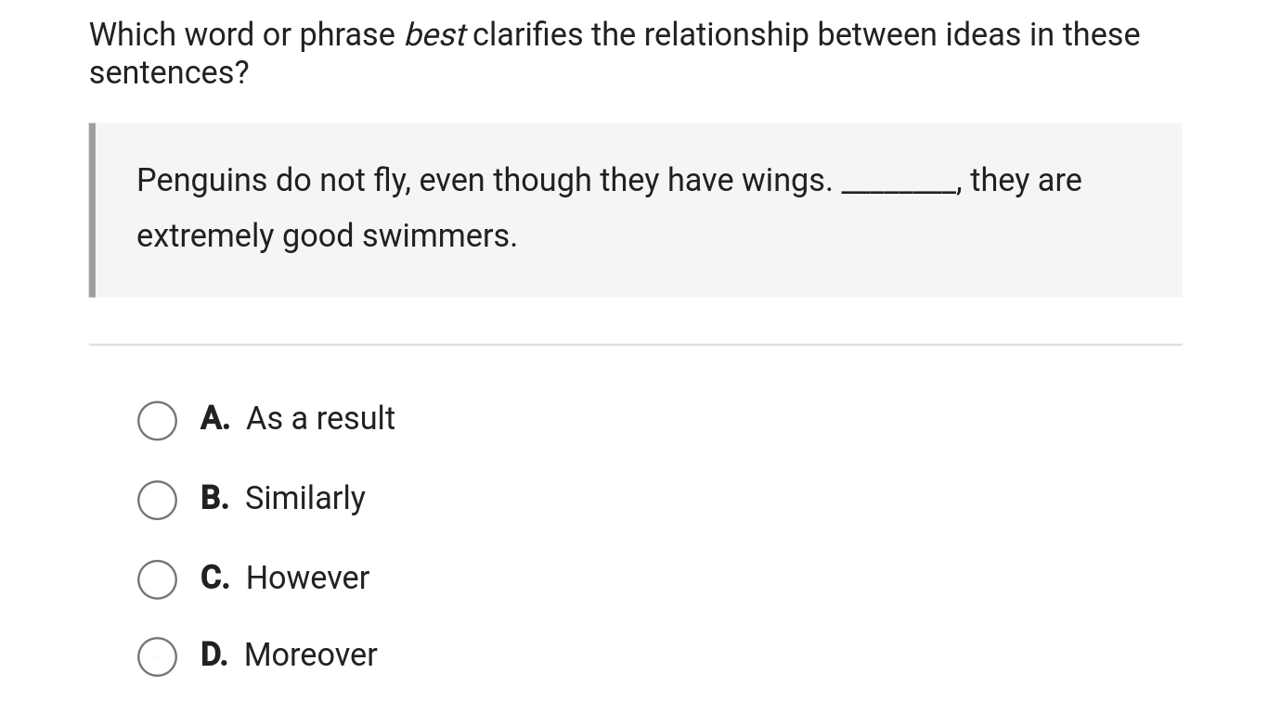
Task: Click the bold letter "A." label
Action: (214, 419)
